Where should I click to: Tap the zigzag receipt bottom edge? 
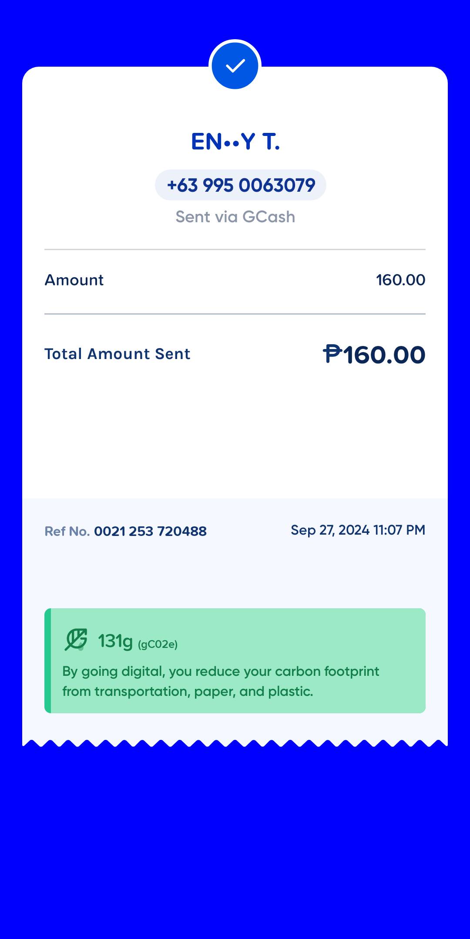(235, 742)
